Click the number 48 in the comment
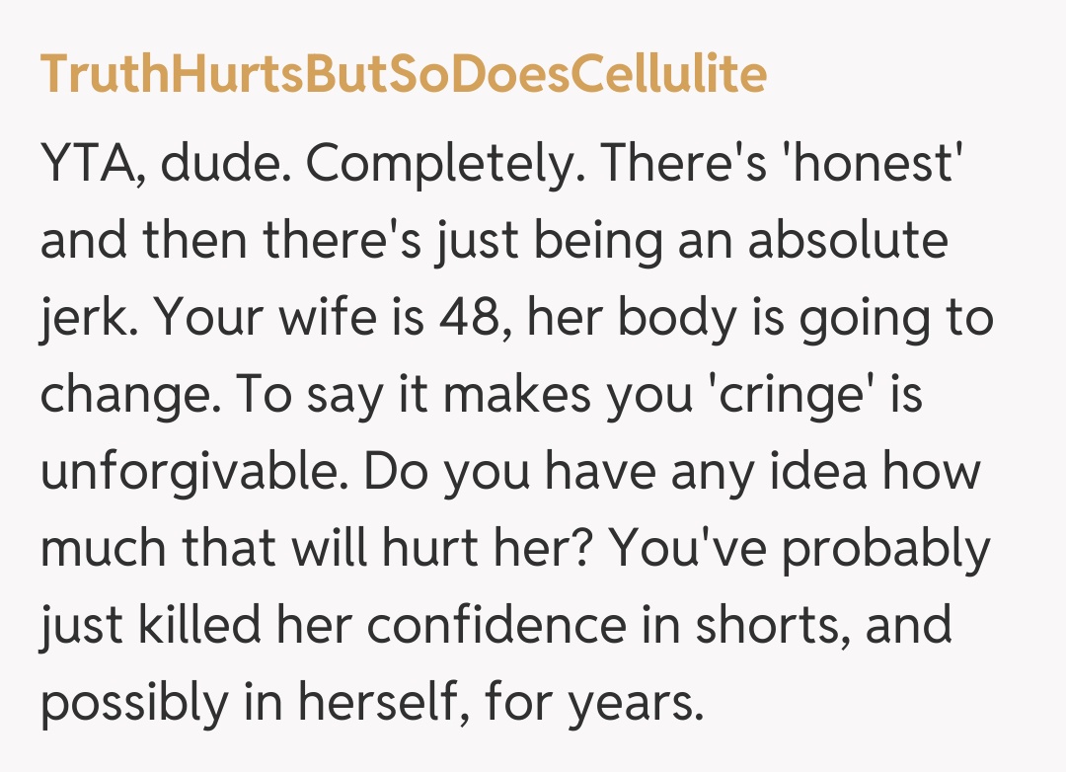This screenshot has height=772, width=1066. [470, 317]
